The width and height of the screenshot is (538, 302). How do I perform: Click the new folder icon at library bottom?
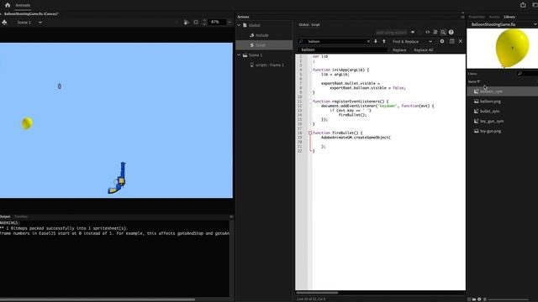point(474,299)
